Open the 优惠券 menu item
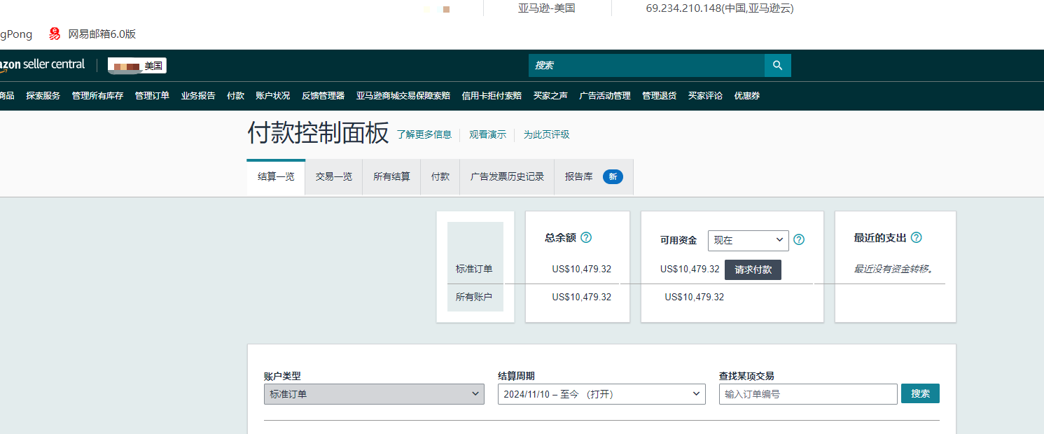This screenshot has height=434, width=1044. click(x=747, y=96)
